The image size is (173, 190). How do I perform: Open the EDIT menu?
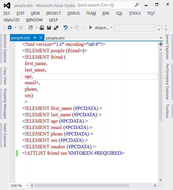20,13
